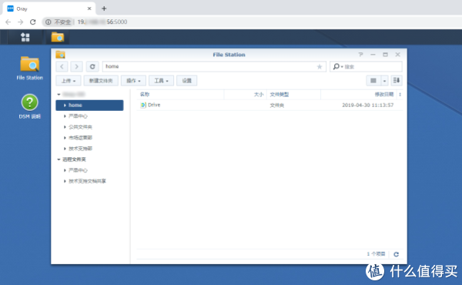Collapse the server root tree node
The height and width of the screenshot is (285, 462).
click(59, 94)
